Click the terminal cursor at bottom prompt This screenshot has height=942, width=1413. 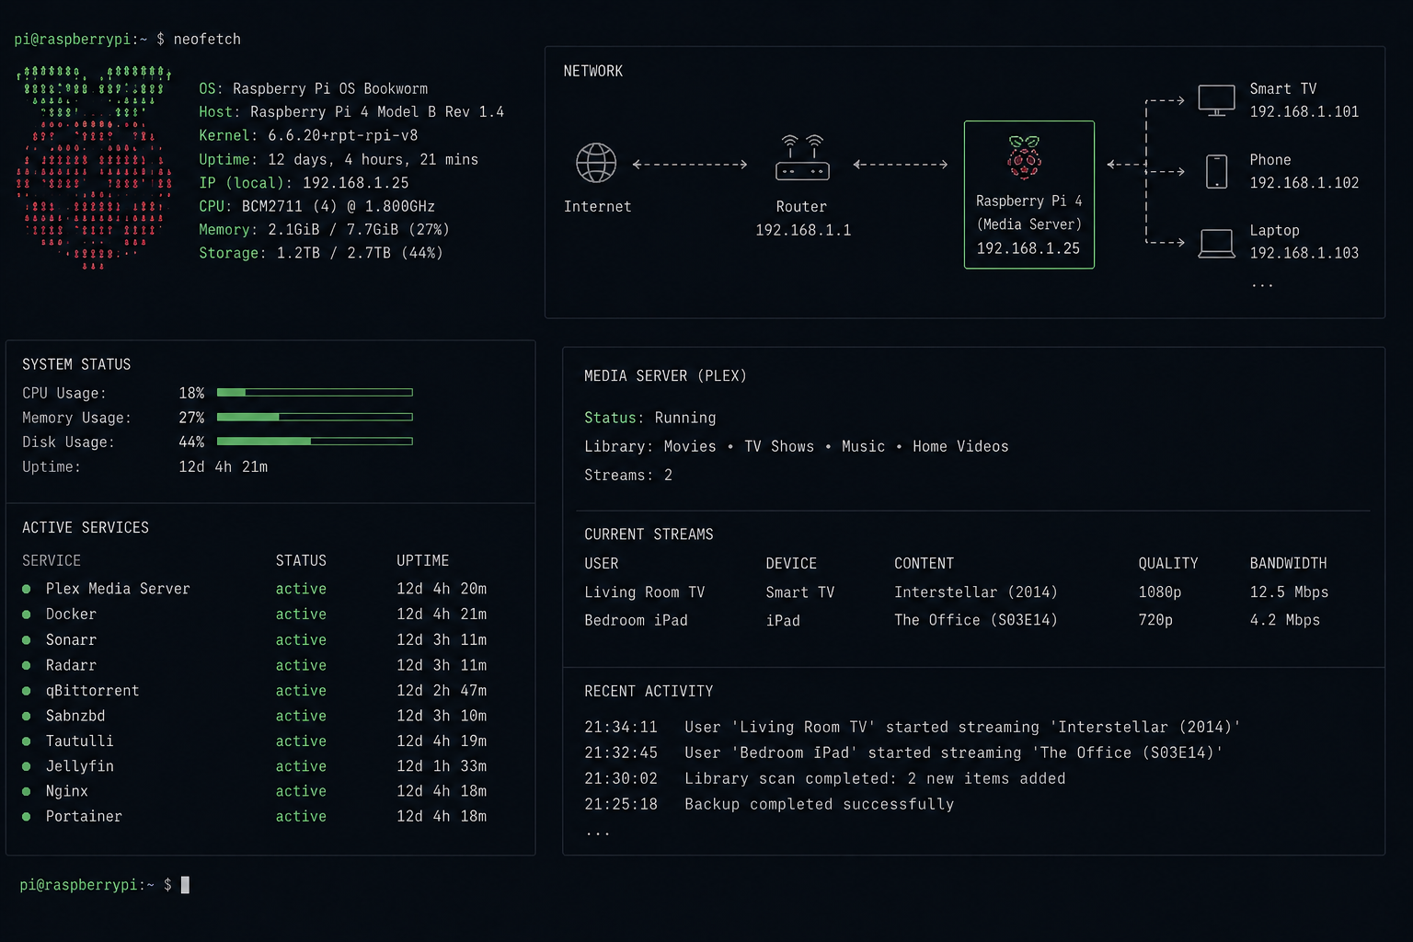[x=185, y=885]
